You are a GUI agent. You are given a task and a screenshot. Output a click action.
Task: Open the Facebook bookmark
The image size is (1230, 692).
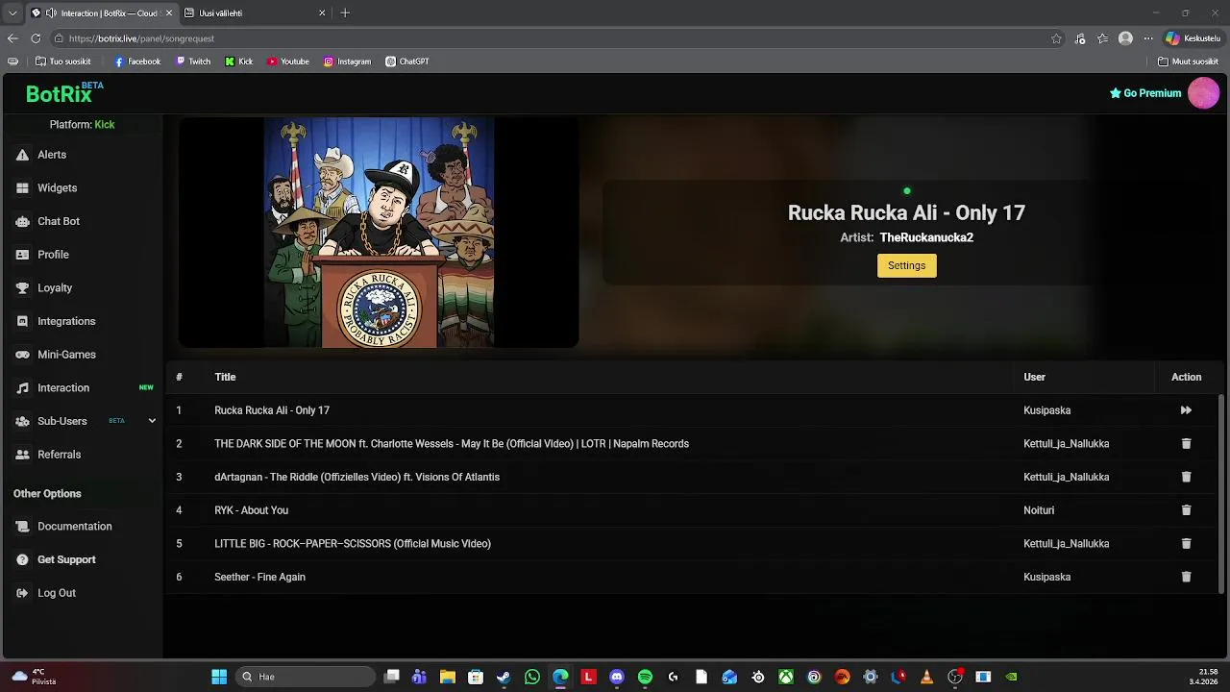point(137,62)
